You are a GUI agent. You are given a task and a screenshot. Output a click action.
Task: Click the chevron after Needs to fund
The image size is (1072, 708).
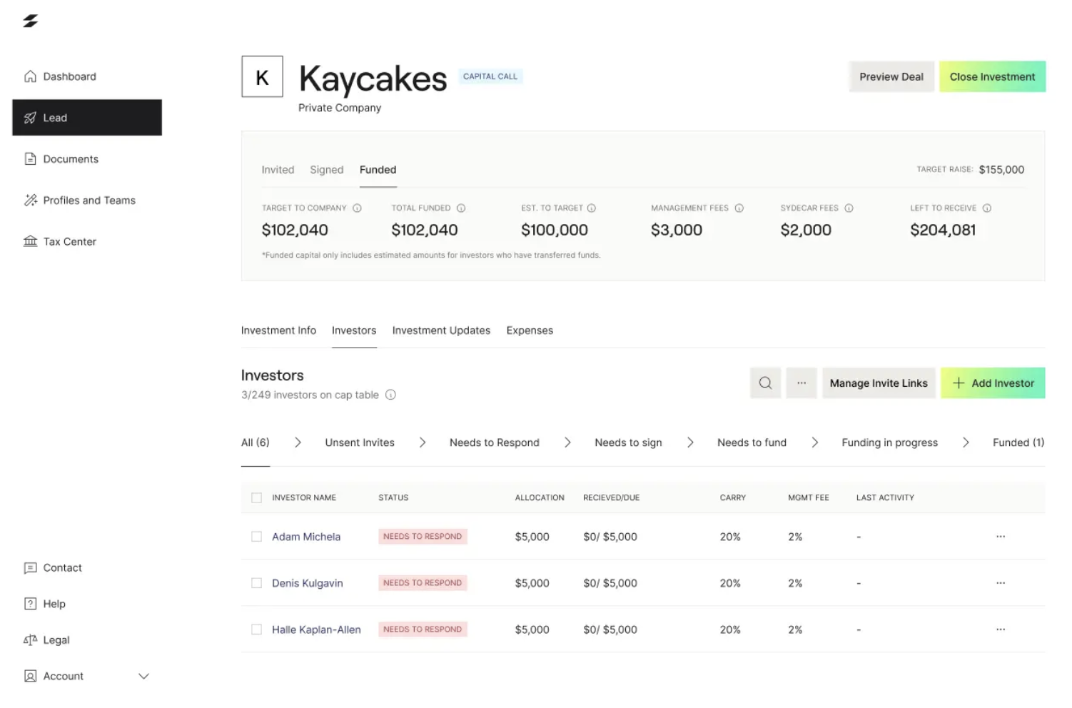[x=814, y=443]
